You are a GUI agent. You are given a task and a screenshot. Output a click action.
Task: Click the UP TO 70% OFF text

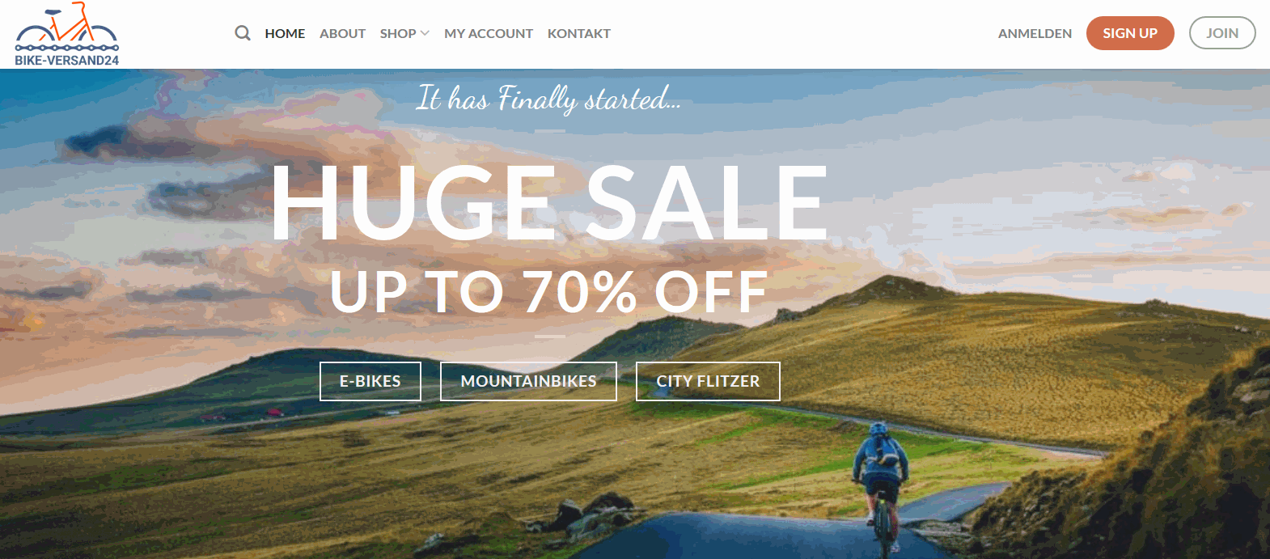coord(549,291)
